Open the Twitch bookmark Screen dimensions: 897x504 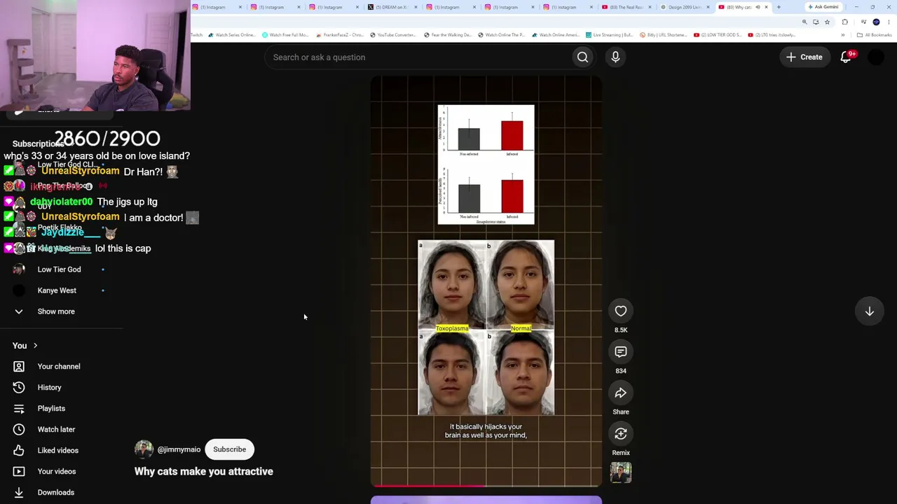[197, 35]
